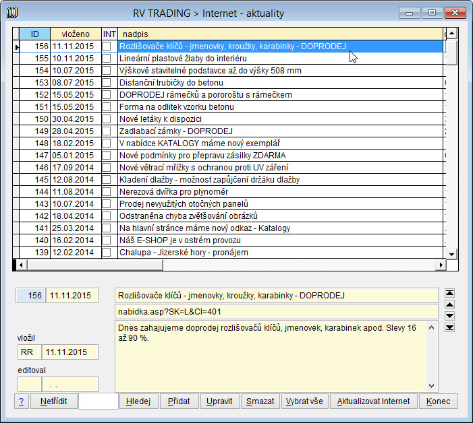Select row 'Odstraněna chyba zvětšování obrázků'
473x423 pixels.
tap(280, 216)
